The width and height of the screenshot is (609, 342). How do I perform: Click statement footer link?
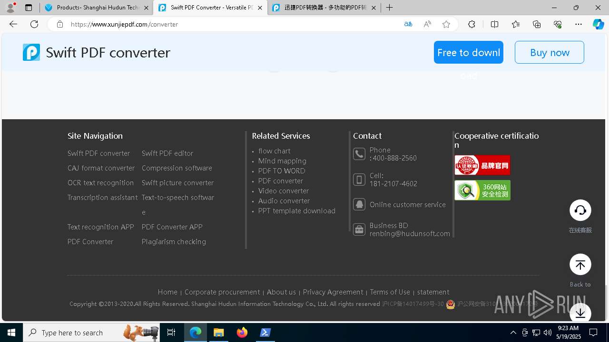pos(433,292)
